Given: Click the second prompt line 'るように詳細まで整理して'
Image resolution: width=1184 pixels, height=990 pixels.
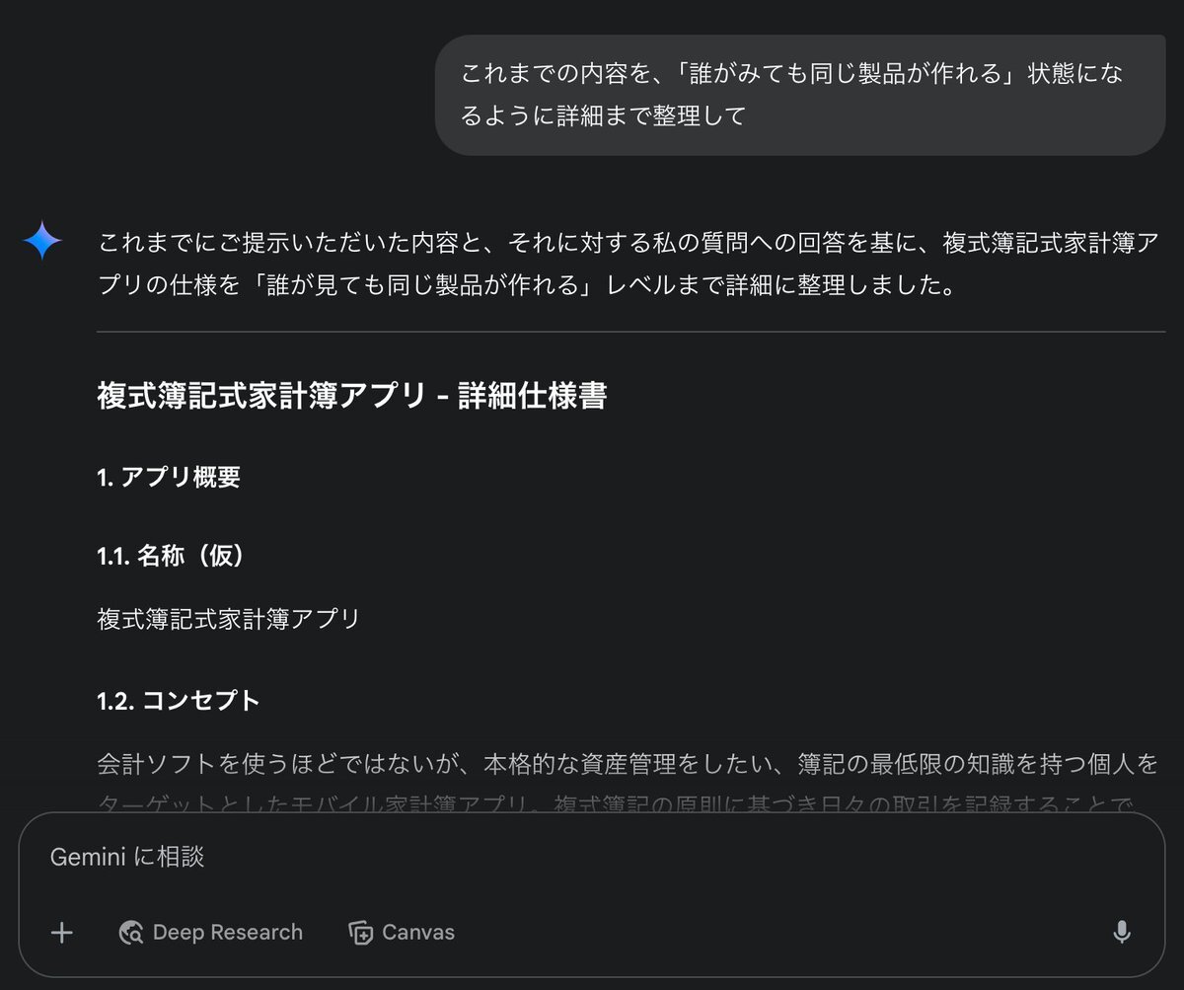Looking at the screenshot, I should tap(603, 116).
